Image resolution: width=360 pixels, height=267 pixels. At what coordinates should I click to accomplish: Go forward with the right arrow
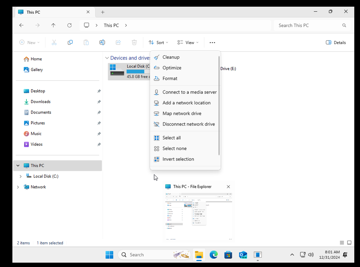(x=37, y=25)
